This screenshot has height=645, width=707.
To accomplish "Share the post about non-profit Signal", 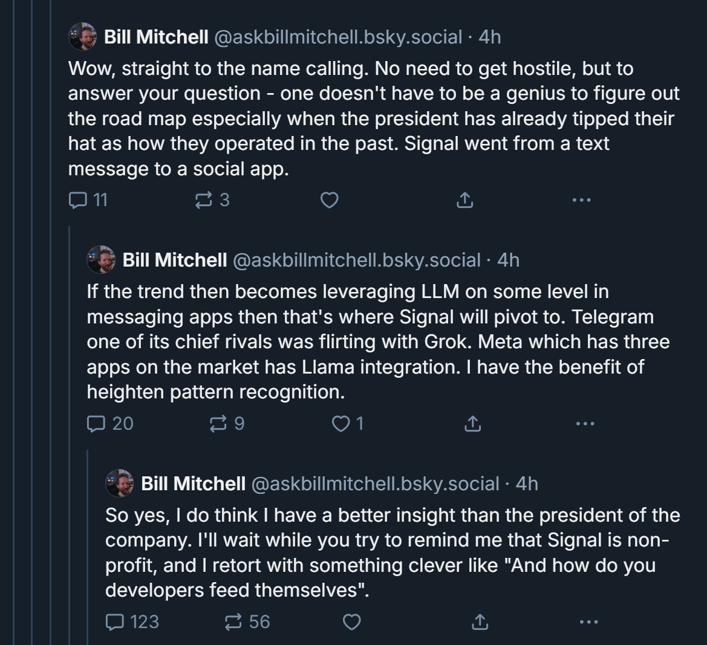I will pyautogui.click(x=480, y=622).
